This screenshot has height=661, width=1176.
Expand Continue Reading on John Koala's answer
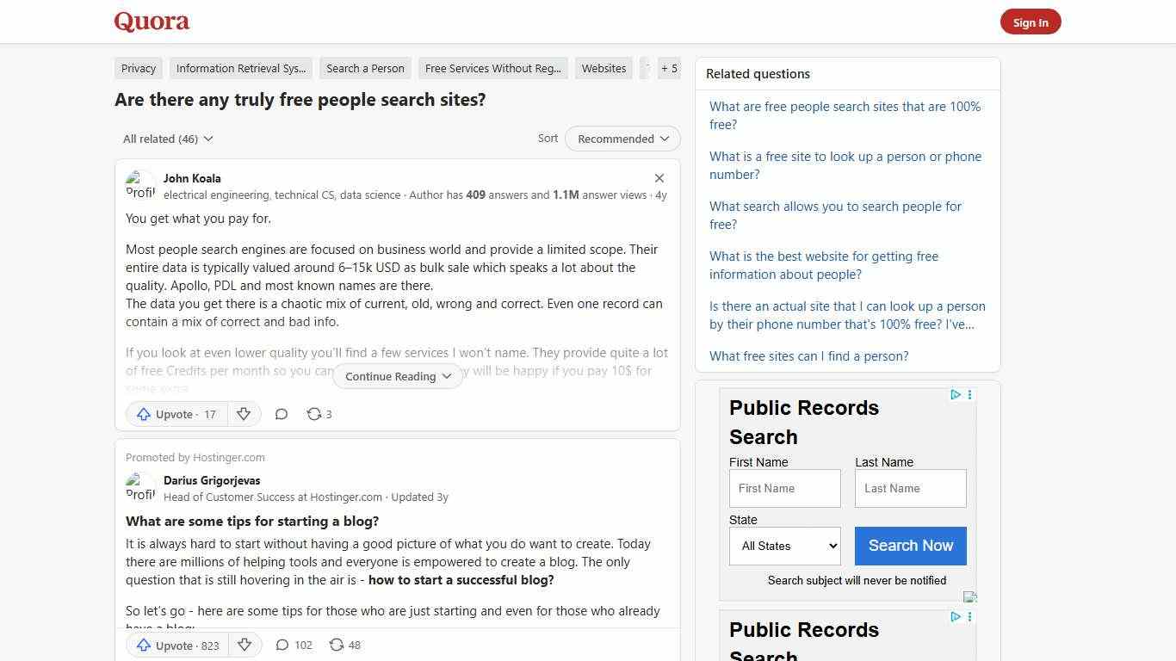tap(397, 376)
